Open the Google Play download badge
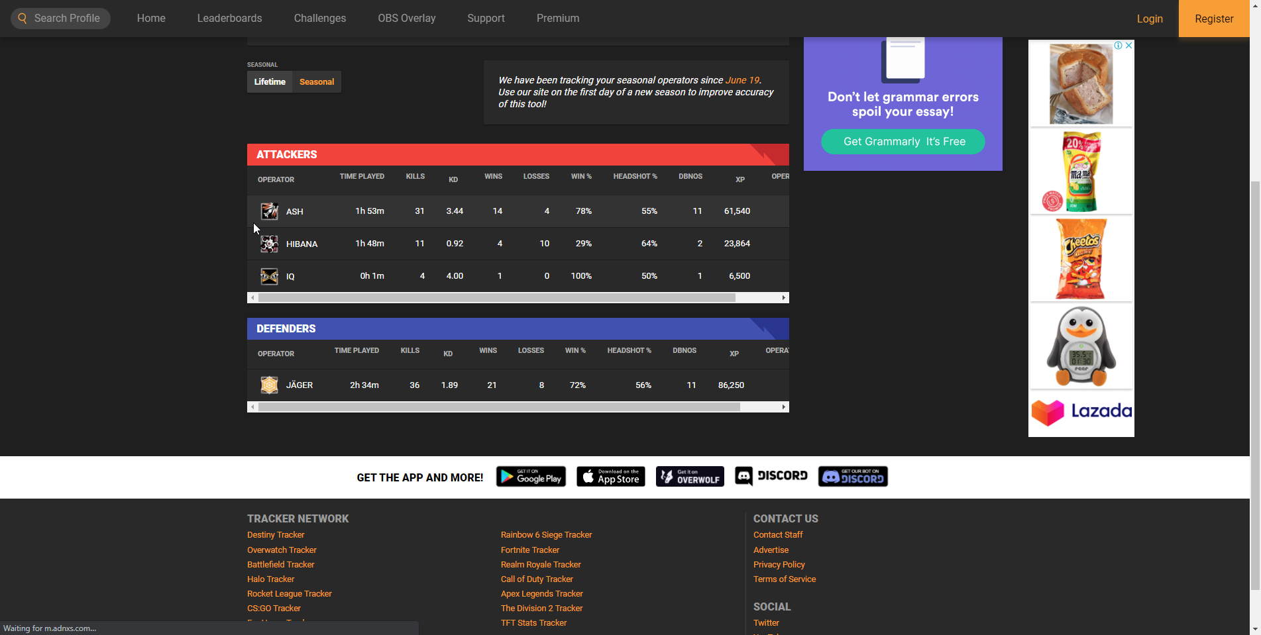 [x=531, y=477]
